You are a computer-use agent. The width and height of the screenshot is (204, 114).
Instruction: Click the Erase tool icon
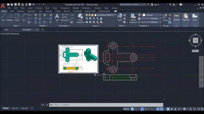point(51,15)
